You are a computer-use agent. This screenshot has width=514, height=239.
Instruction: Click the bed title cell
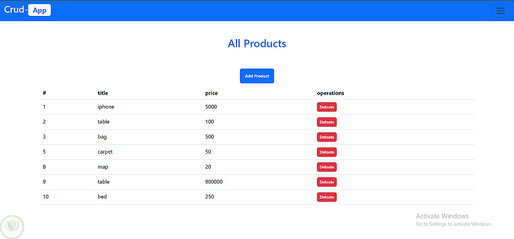(x=102, y=197)
